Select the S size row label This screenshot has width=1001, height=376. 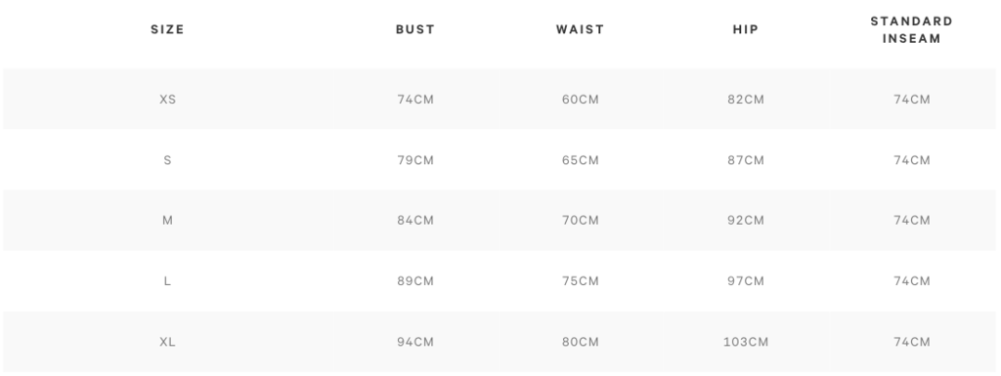point(167,160)
